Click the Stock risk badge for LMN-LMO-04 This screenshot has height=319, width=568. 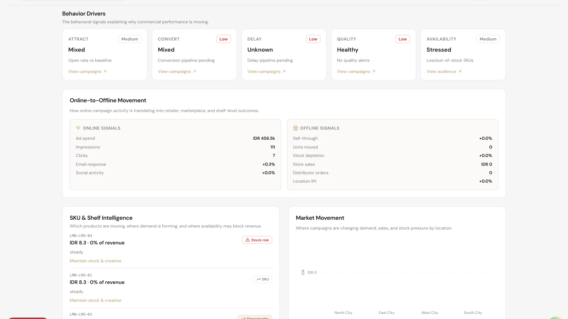coord(257,240)
